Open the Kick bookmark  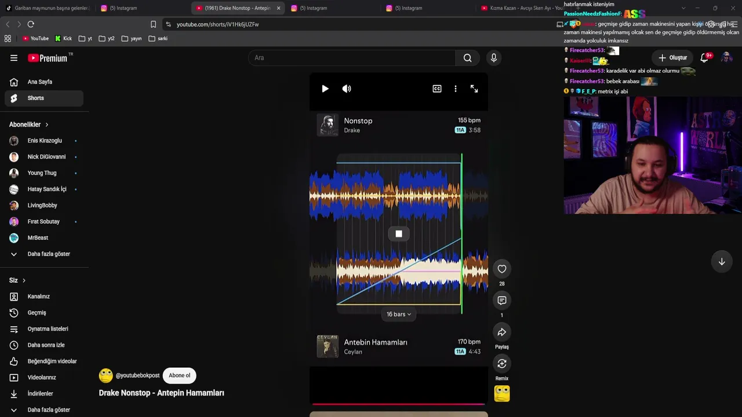[63, 38]
